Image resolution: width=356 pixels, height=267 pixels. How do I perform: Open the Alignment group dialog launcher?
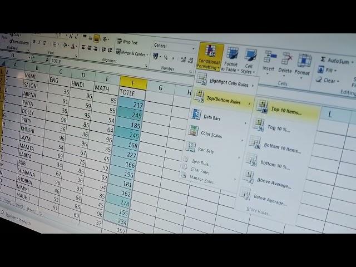click(146, 66)
